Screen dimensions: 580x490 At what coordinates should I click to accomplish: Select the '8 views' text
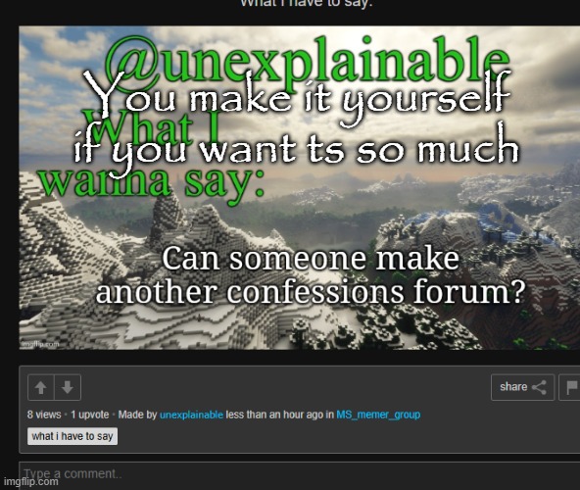coord(44,415)
